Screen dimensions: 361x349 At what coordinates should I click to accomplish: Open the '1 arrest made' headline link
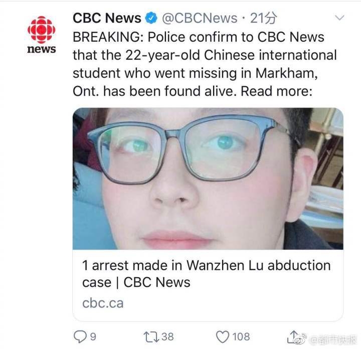[206, 274]
